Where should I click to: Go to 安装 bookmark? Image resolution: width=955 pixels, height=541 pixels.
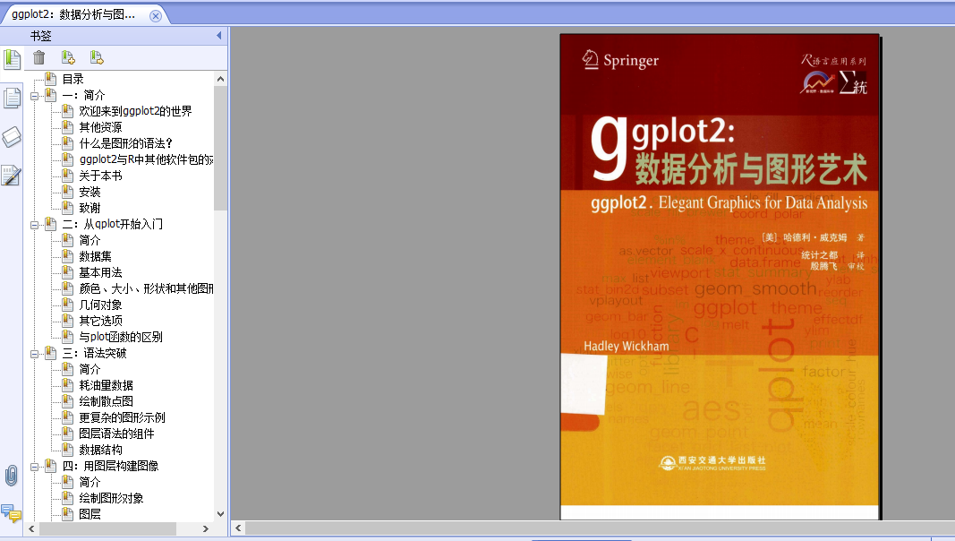(x=90, y=192)
